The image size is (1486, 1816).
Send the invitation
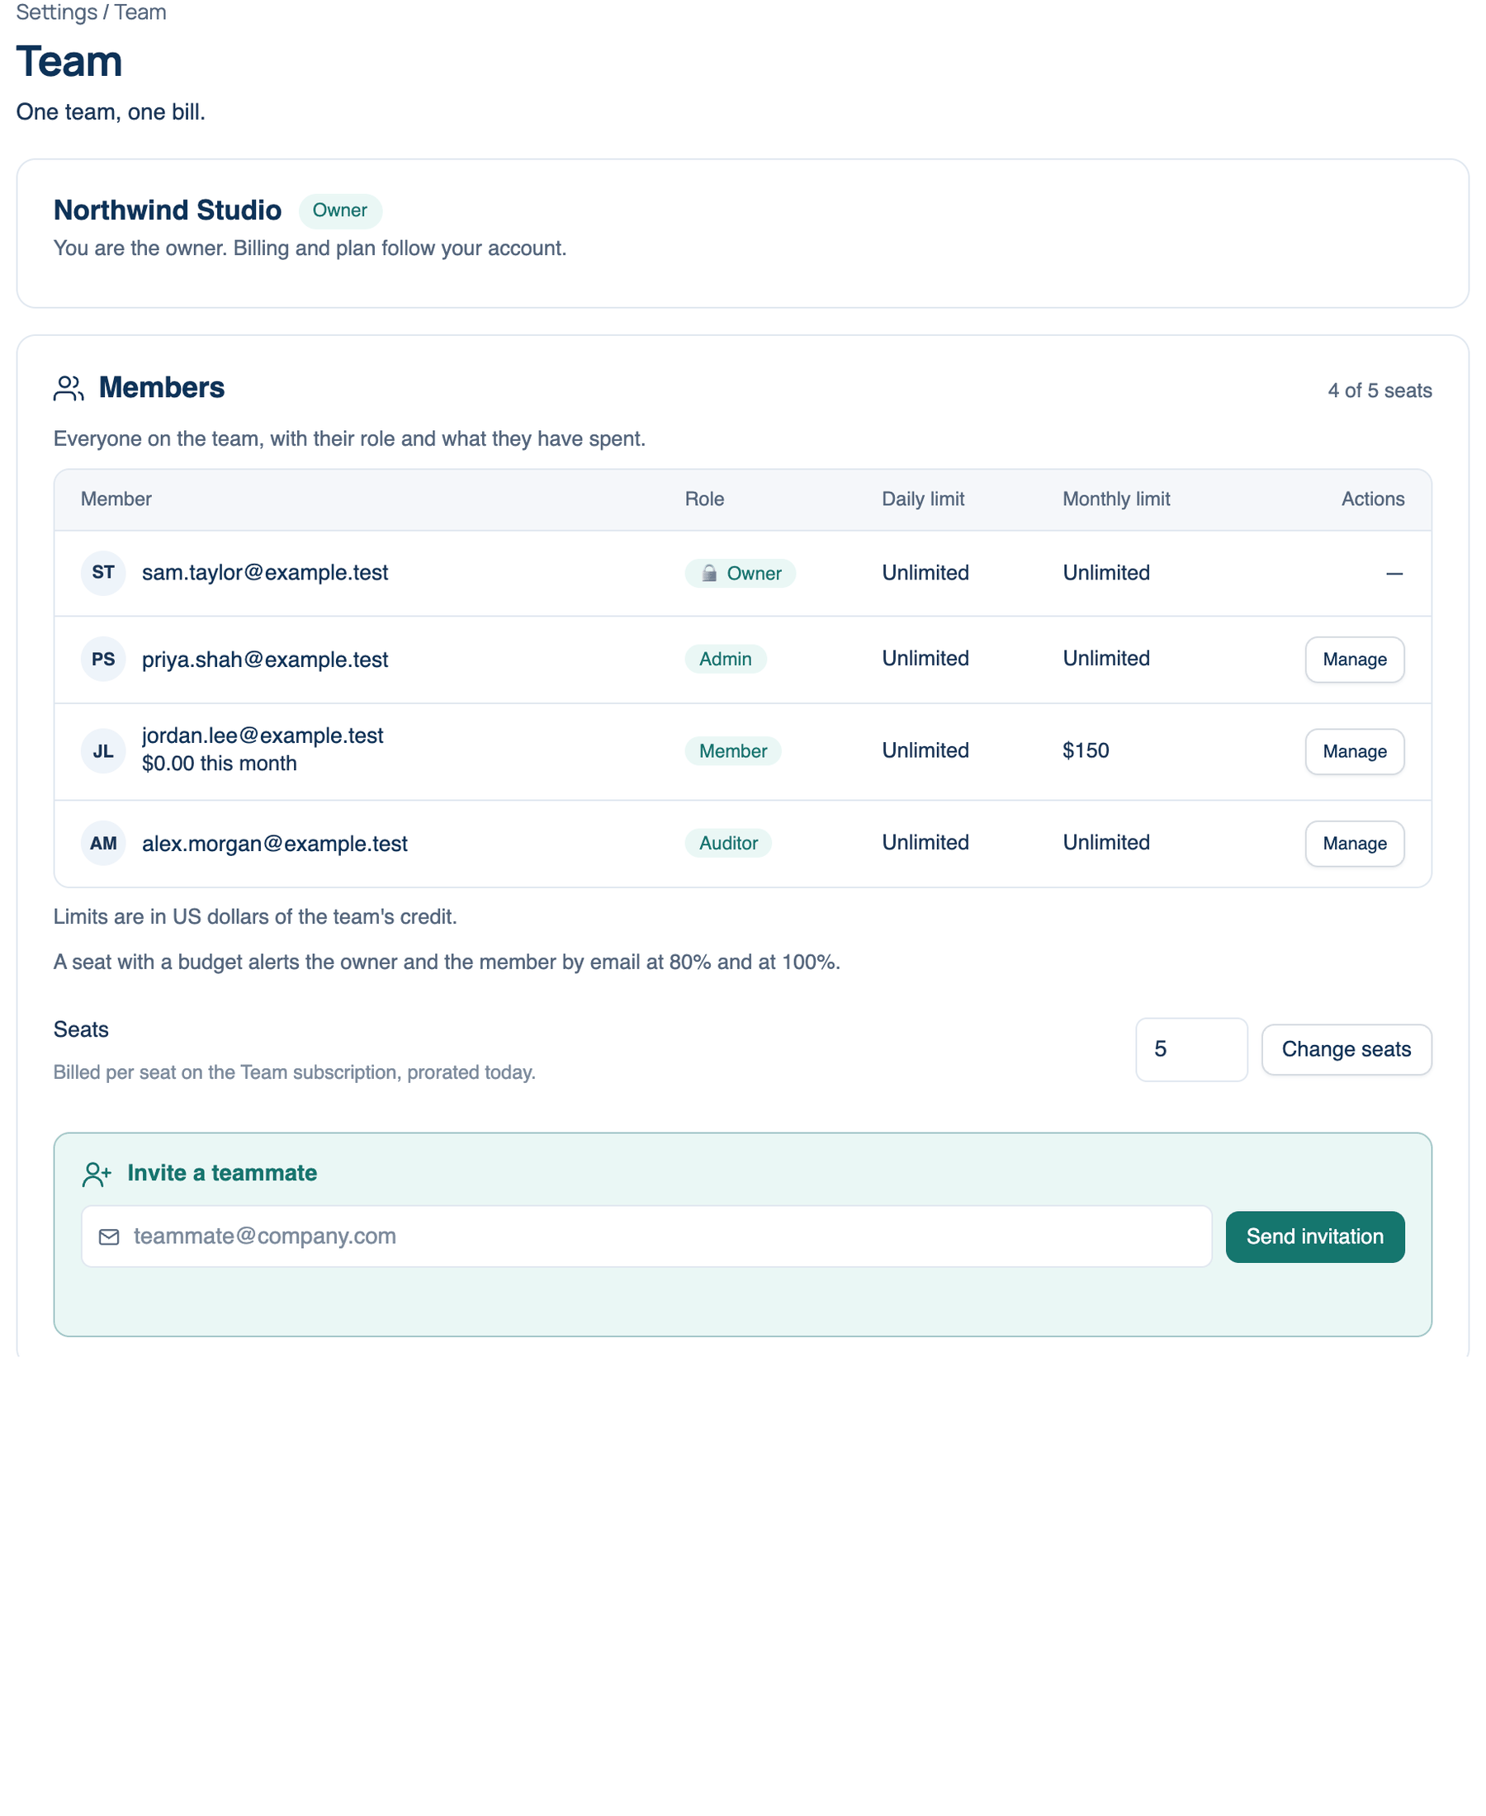[x=1315, y=1237]
